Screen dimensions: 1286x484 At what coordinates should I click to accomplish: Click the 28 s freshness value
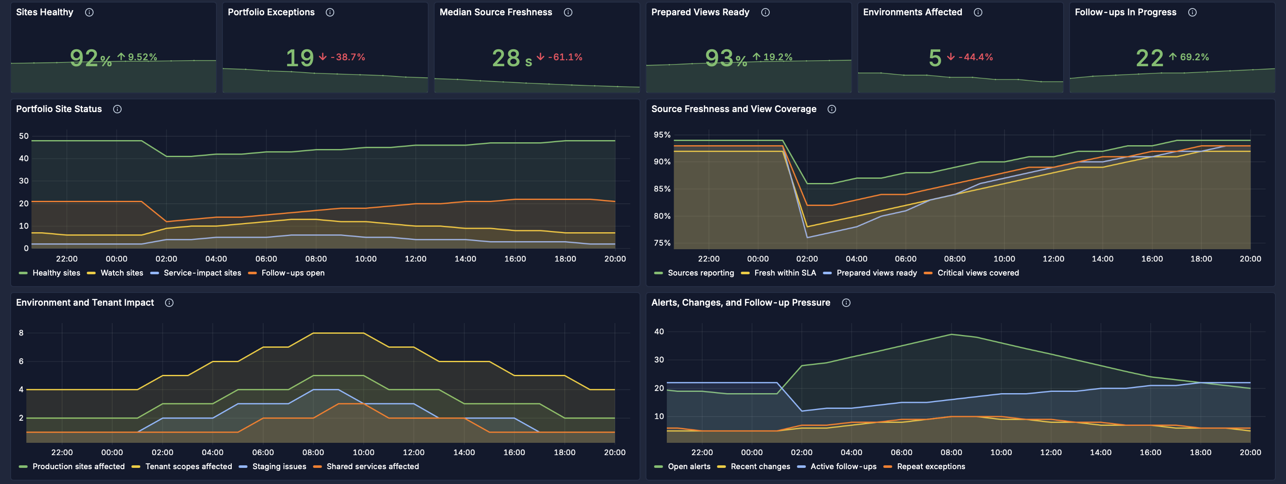tap(512, 58)
